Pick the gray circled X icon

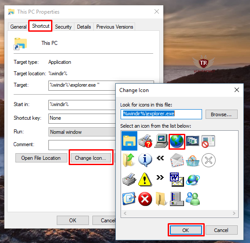209,160
